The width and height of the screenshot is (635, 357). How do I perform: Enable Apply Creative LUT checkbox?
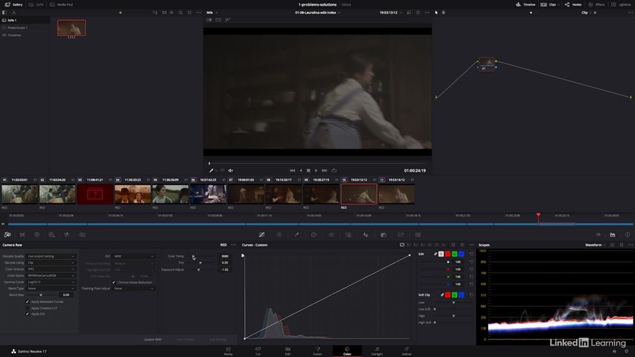click(27, 308)
